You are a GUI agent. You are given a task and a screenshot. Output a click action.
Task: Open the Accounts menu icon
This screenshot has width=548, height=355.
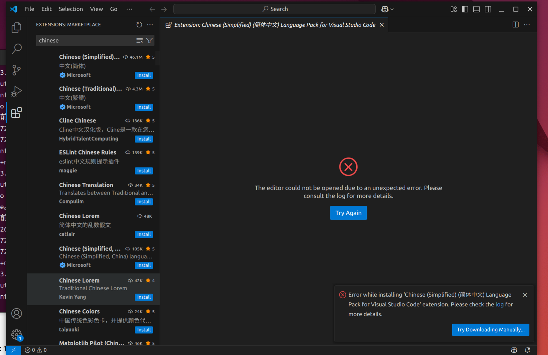pos(17,313)
